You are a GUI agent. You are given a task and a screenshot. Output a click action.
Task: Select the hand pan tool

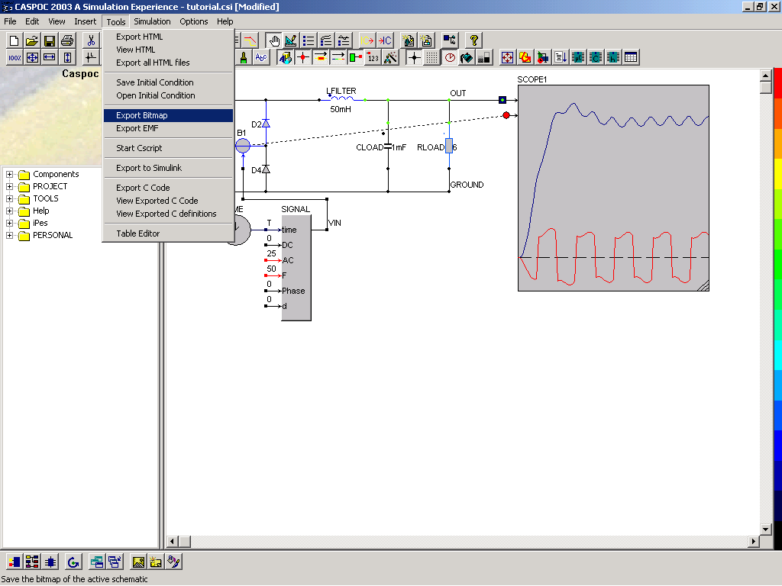pyautogui.click(x=274, y=40)
